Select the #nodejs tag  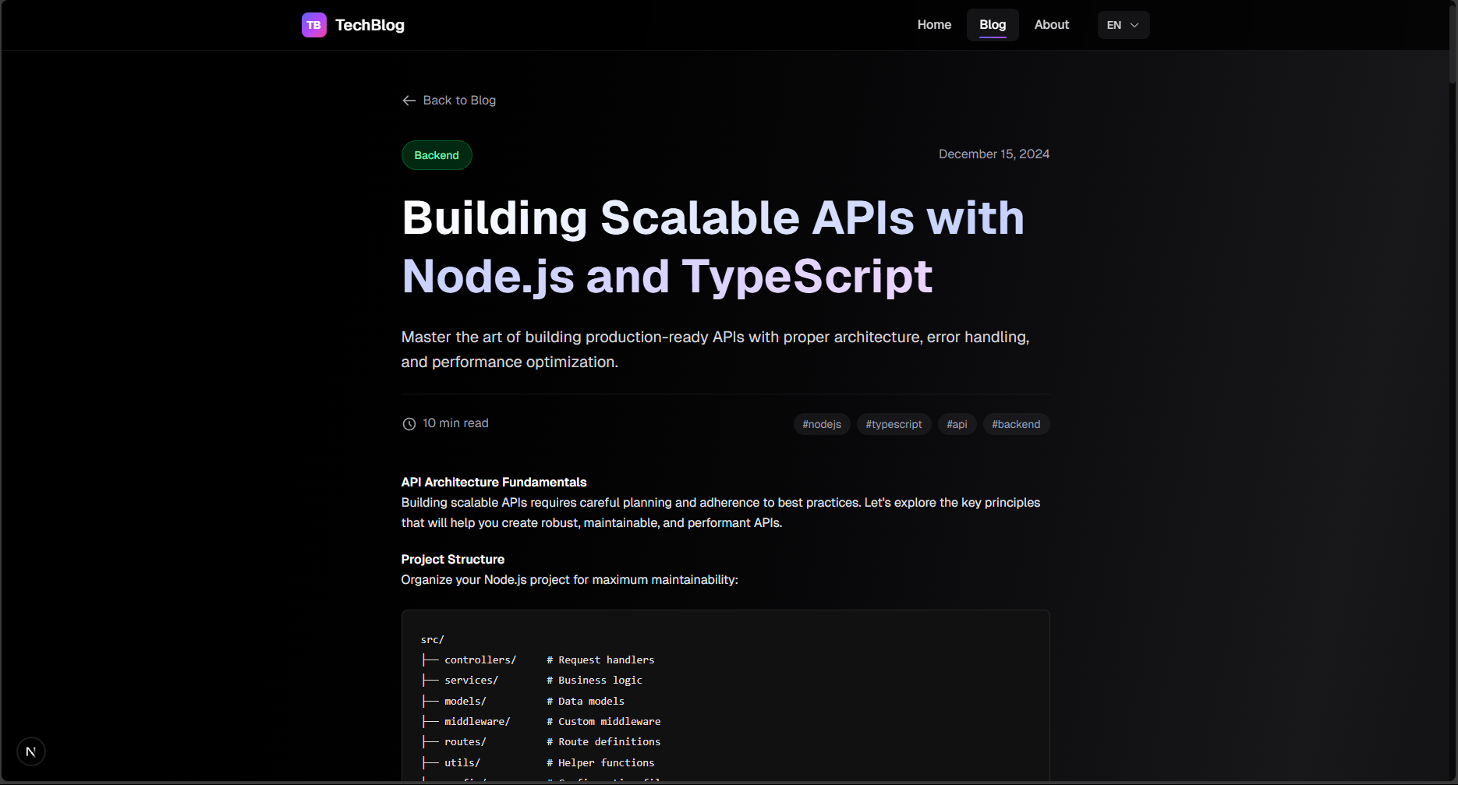(x=821, y=424)
